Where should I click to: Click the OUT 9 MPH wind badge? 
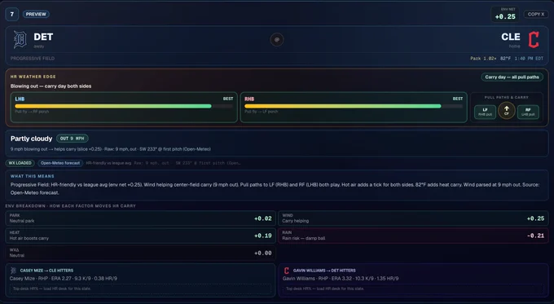click(72, 139)
